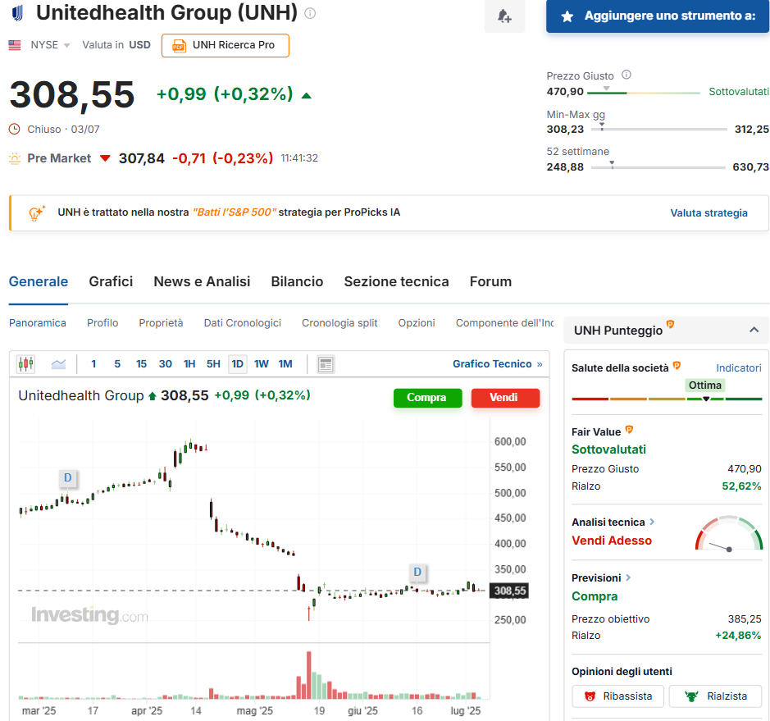Switch to the News e Analisi tab
770x721 pixels.
click(x=202, y=281)
